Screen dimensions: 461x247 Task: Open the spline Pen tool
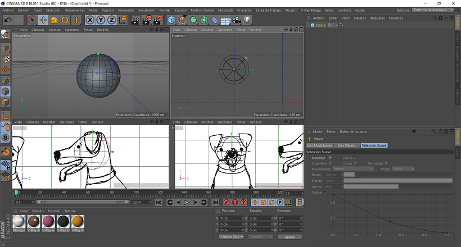(182, 20)
